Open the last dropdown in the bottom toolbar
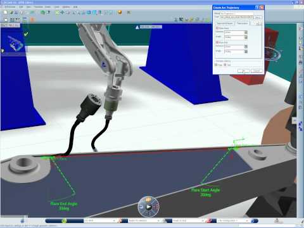 [233, 220]
